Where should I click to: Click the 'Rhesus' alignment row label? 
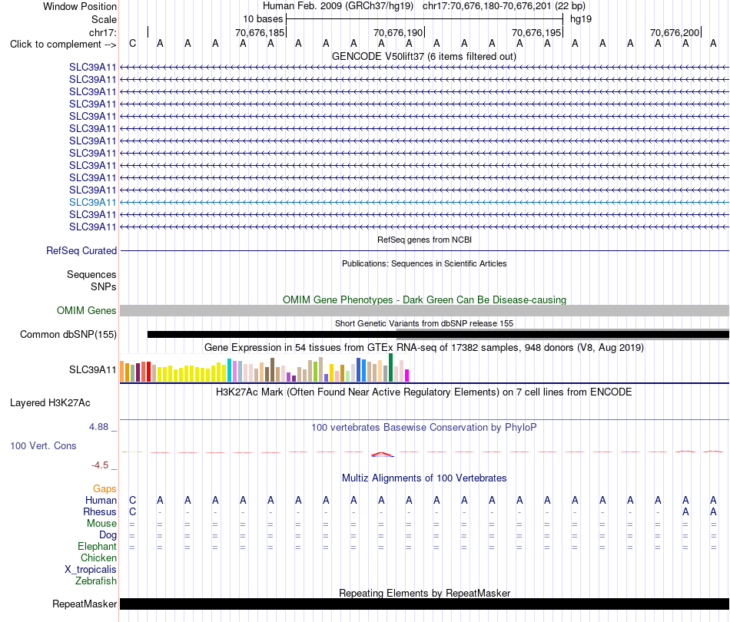click(100, 511)
